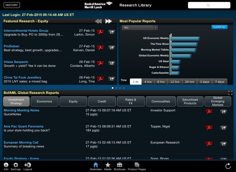Click the US Steel chart bar
Viewport: 236px width, 172px height.
pyautogui.click(x=175, y=62)
